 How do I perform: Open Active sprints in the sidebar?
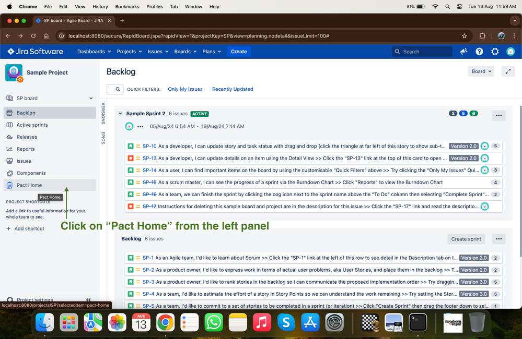coord(33,125)
